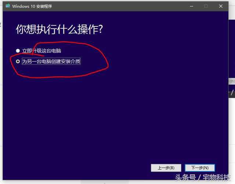
Task: Go back with the 上一步(B) button
Action: click(166, 168)
